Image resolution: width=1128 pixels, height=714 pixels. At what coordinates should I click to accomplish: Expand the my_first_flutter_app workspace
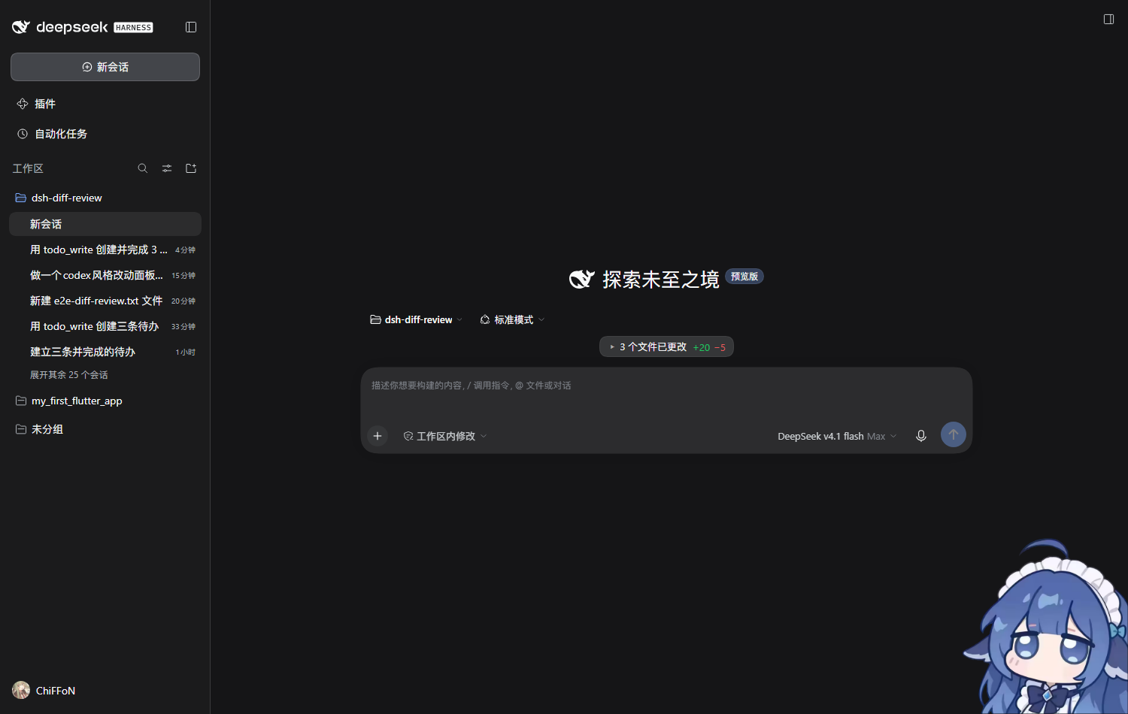(x=105, y=401)
